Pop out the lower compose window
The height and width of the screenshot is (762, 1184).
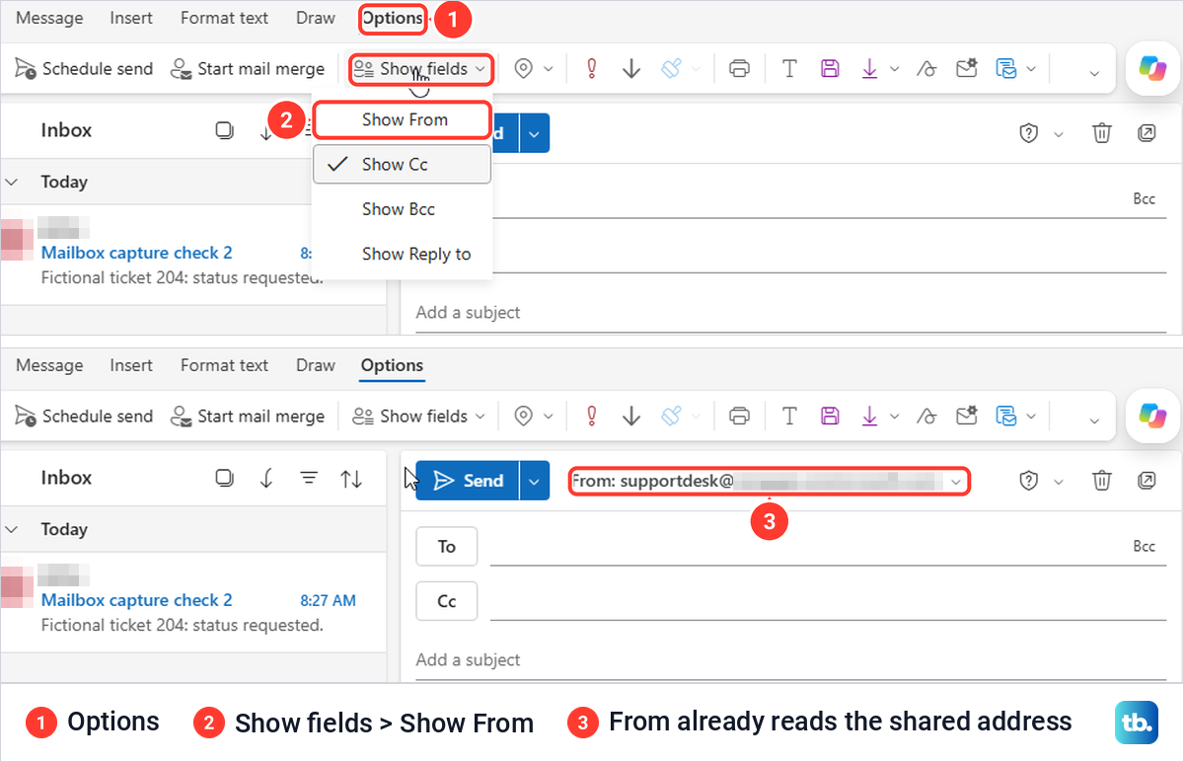tap(1147, 481)
